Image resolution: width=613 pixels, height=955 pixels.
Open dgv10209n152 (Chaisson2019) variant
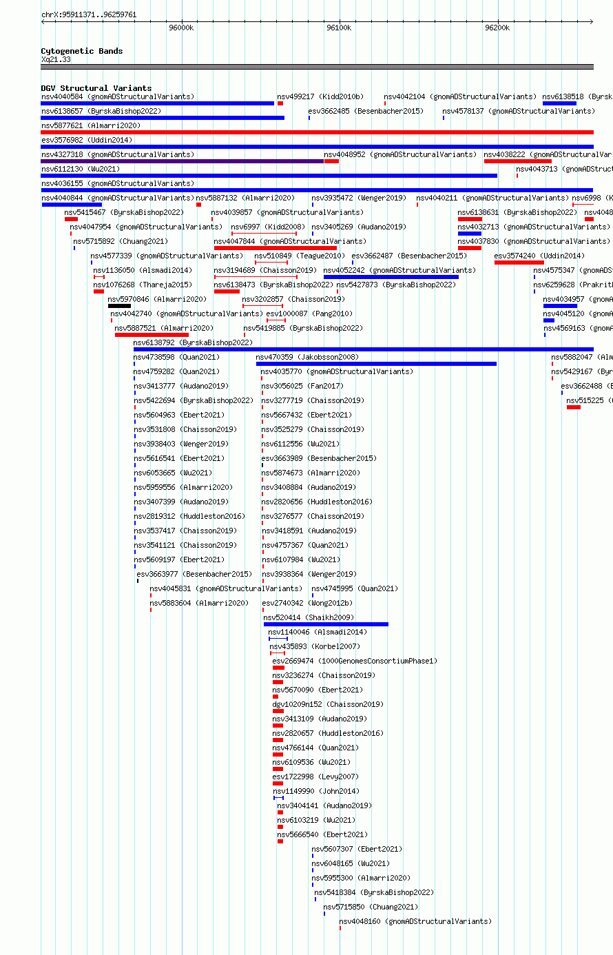(x=329, y=704)
